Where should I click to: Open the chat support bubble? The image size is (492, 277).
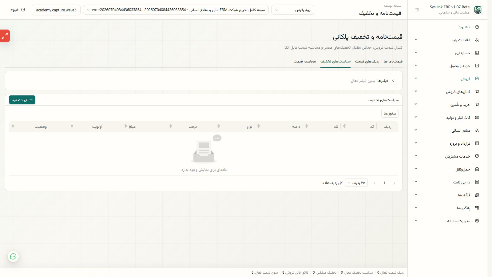coord(13,256)
